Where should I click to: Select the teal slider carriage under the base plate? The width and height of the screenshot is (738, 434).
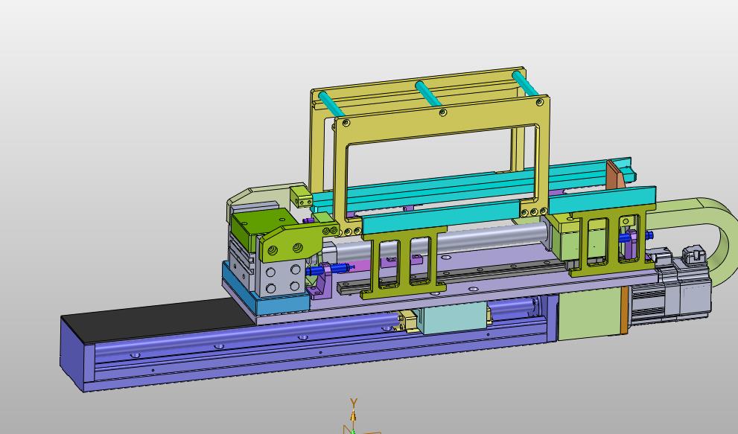453,318
